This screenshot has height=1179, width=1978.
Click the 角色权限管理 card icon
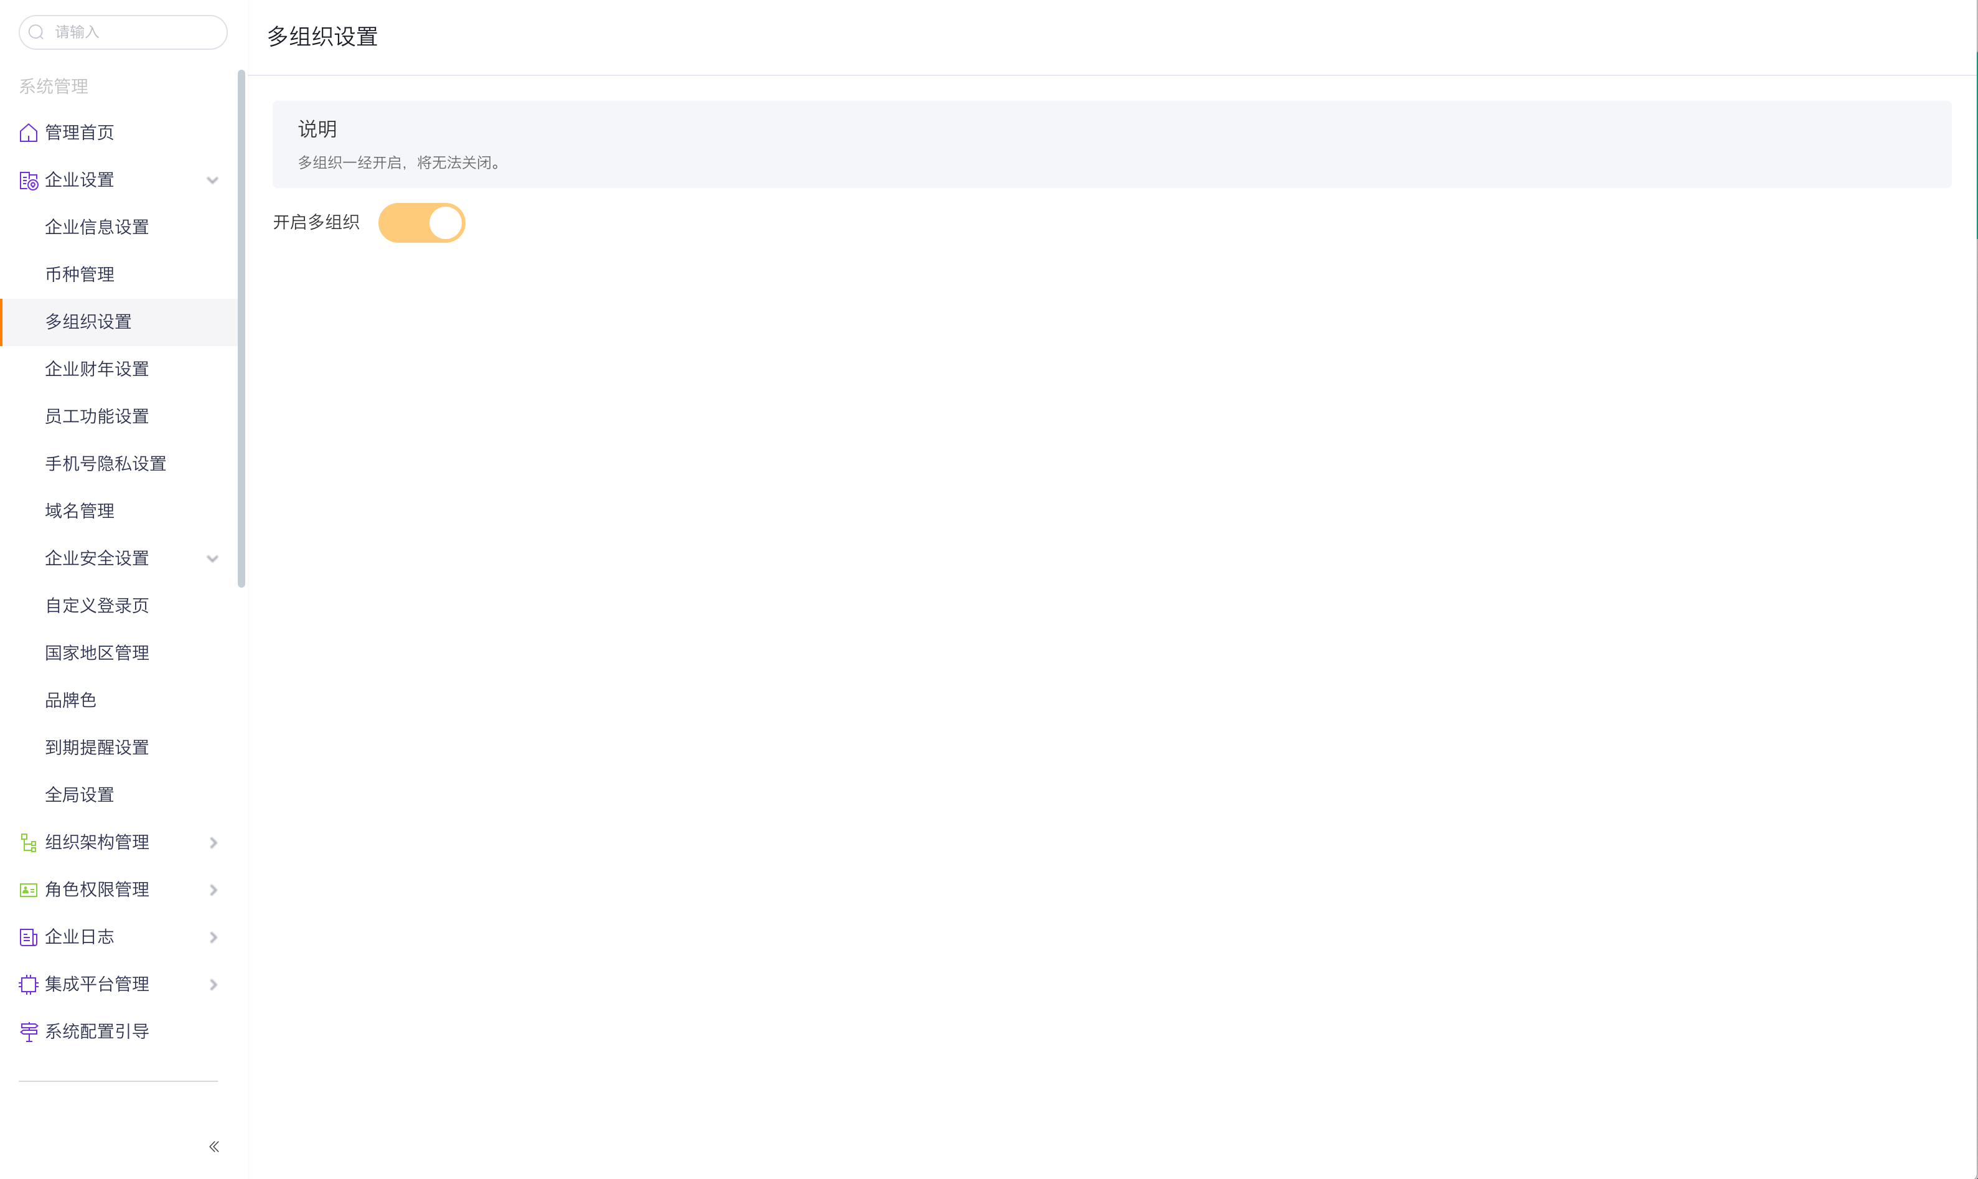pos(29,890)
